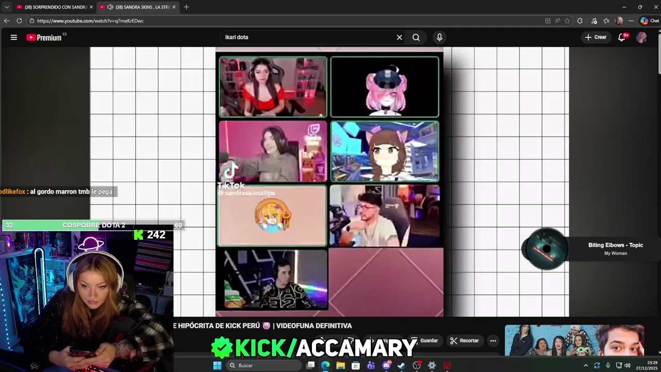Open the Settings gear on the taskbar
Viewport: 661px width, 372px height.
pos(432,365)
